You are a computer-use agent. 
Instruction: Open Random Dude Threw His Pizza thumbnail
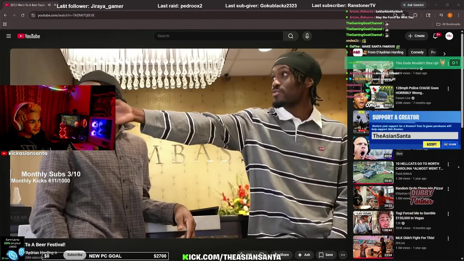coord(373,198)
